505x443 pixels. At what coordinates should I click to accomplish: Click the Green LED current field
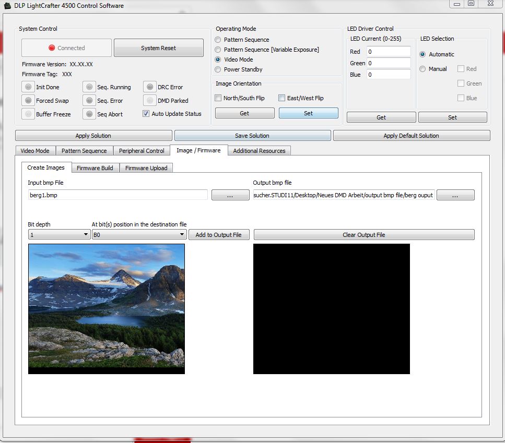pos(389,63)
